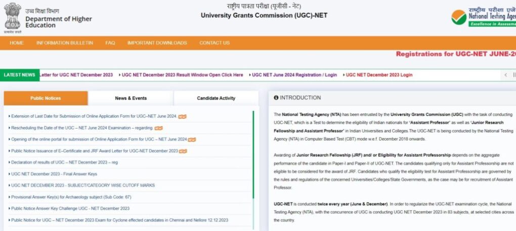Screen dimensions: 516x231
Task: Click the new badge after Rescheduling the Date notice
Action: click(x=159, y=128)
